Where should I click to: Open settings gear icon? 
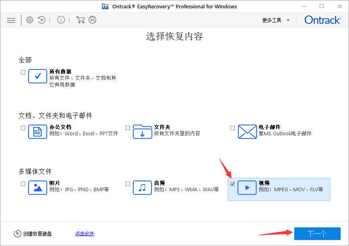pos(30,20)
